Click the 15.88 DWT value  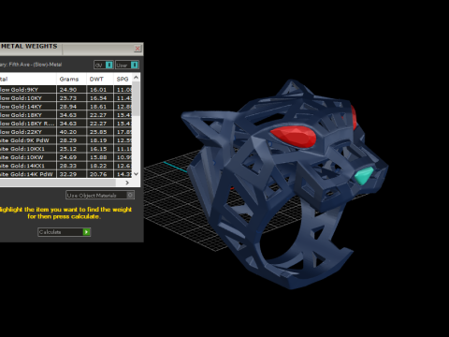click(98, 157)
